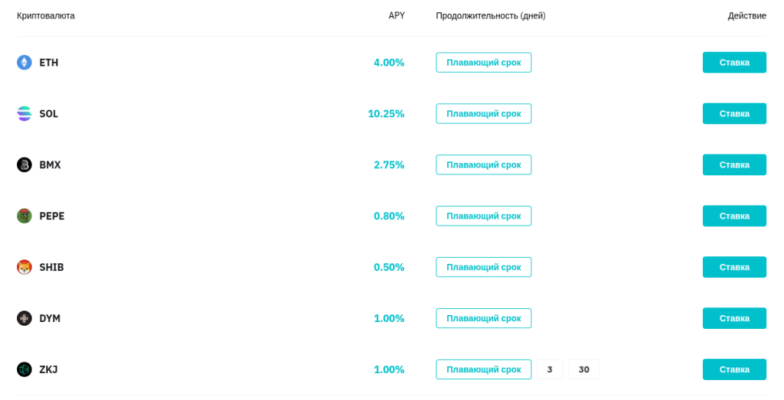Select the 3-day duration for ZKJ
The height and width of the screenshot is (400, 784).
click(550, 370)
